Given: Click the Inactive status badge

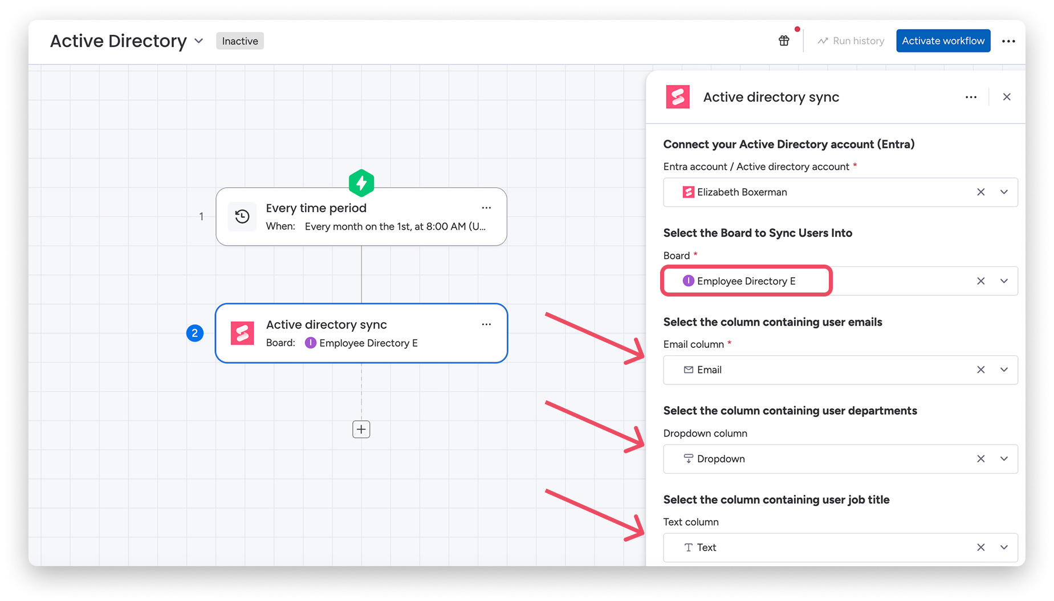Looking at the screenshot, I should (x=240, y=41).
